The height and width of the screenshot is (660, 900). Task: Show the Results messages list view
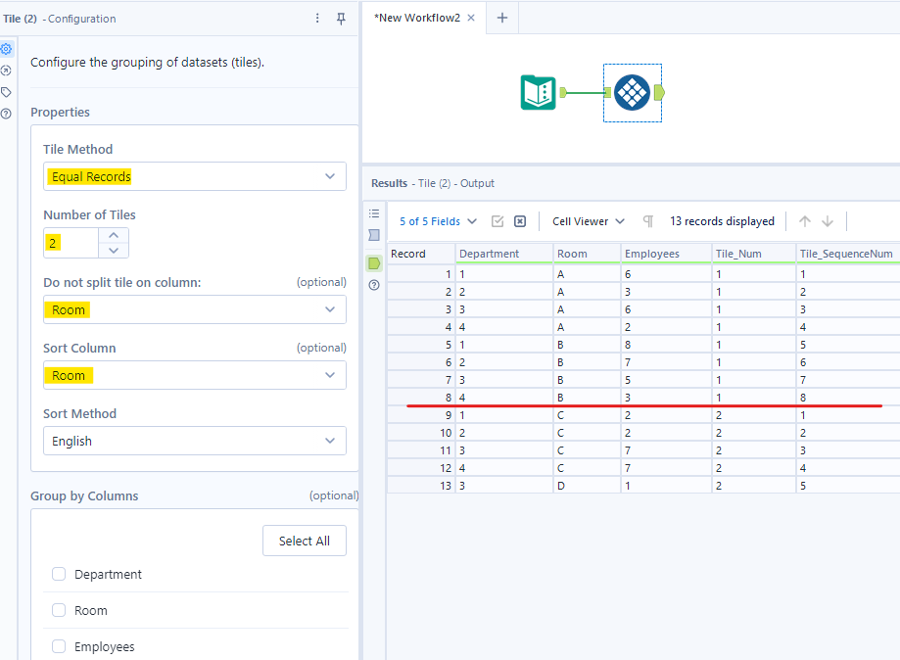(373, 213)
